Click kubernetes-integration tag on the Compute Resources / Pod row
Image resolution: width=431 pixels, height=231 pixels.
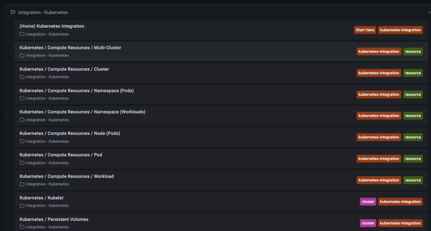379,159
